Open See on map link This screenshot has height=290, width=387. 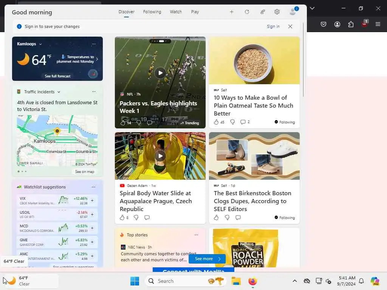pyautogui.click(x=85, y=172)
